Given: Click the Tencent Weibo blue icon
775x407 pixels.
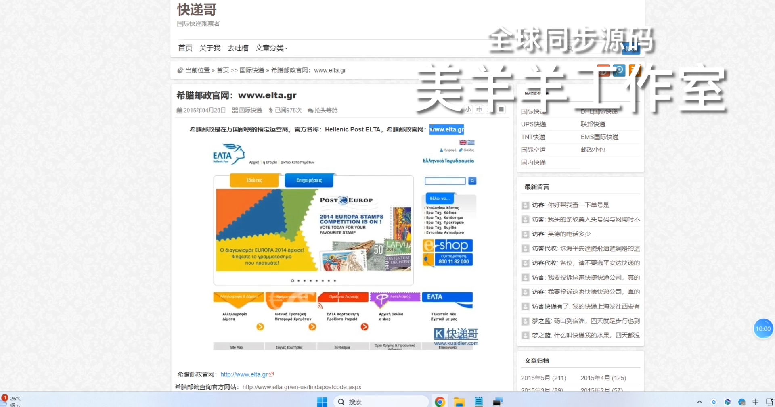Looking at the screenshot, I should (x=619, y=71).
